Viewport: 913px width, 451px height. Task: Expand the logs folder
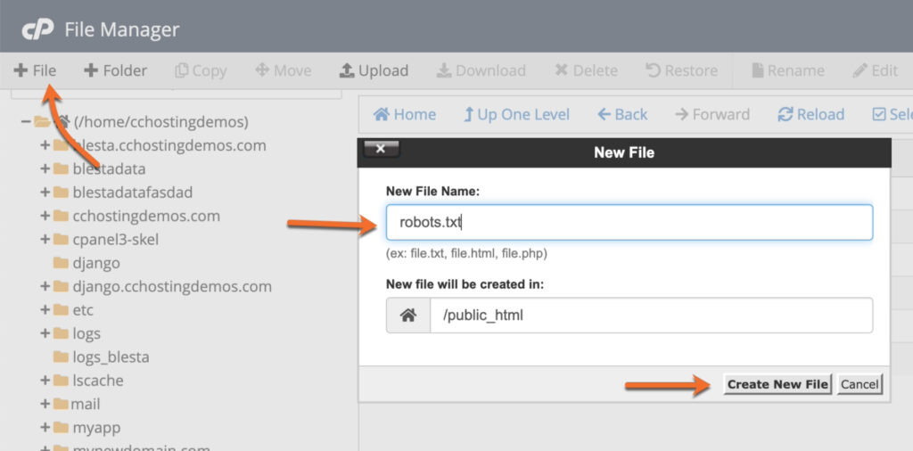pos(45,333)
